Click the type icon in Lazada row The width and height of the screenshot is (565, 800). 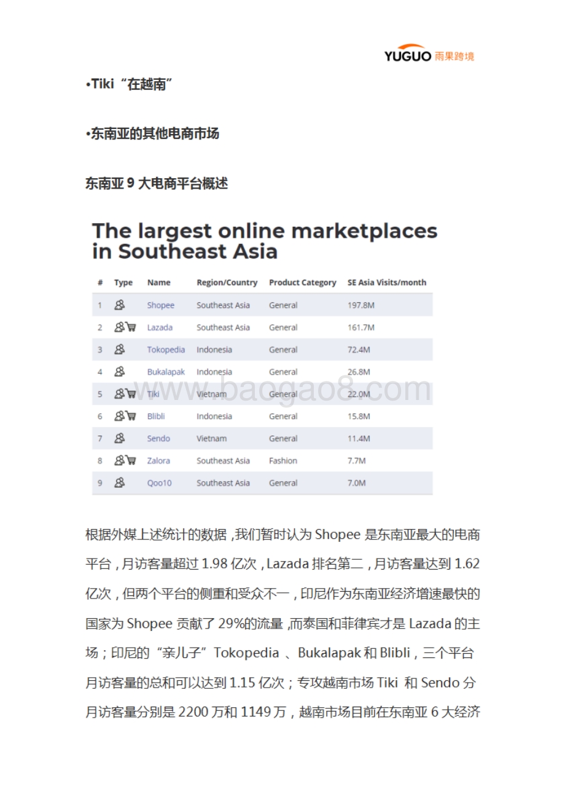(125, 327)
